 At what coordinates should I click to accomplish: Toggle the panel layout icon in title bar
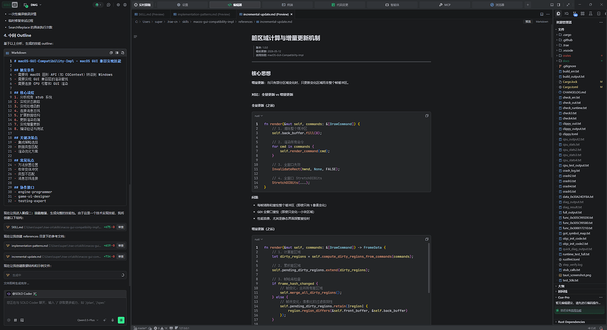(x=552, y=5)
